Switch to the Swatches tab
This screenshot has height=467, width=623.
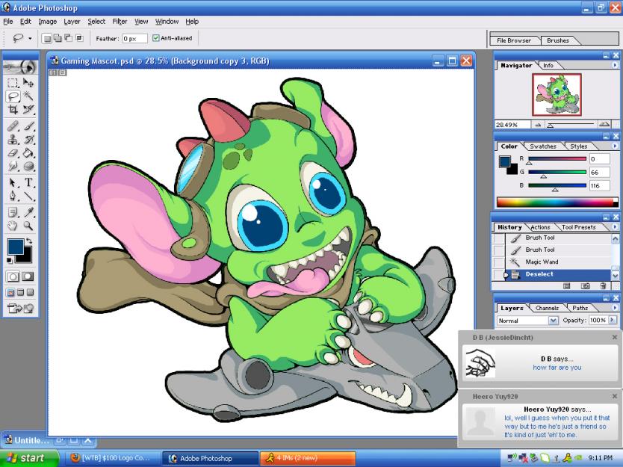pos(543,146)
